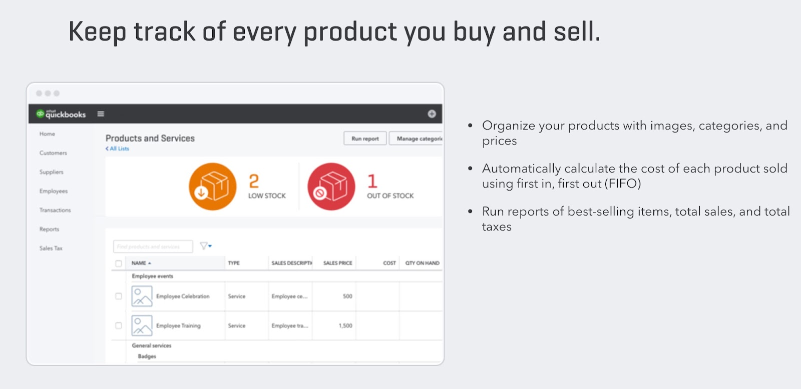Click the QuickBooks logo icon
This screenshot has width=801, height=389.
[41, 113]
